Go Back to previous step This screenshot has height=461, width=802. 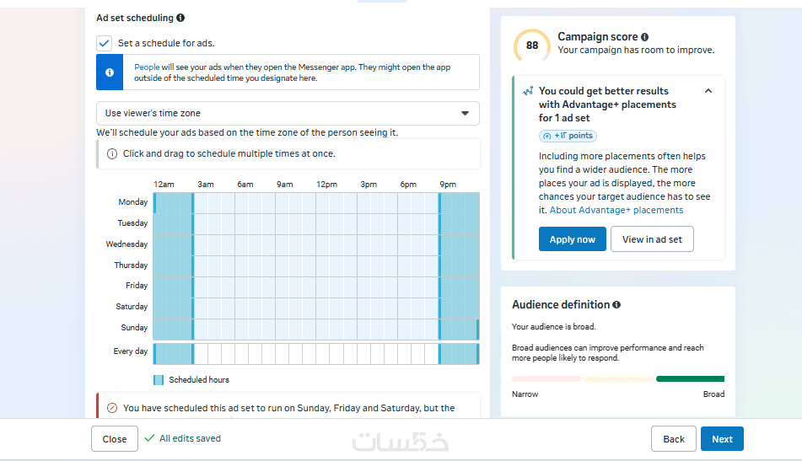click(673, 439)
